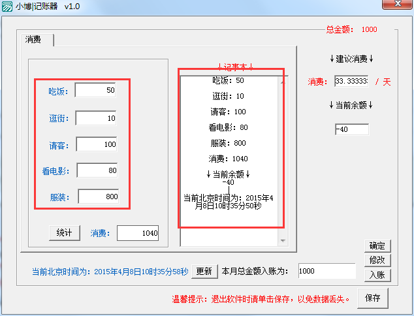Click the notepad line 服装: 800

click(228, 143)
